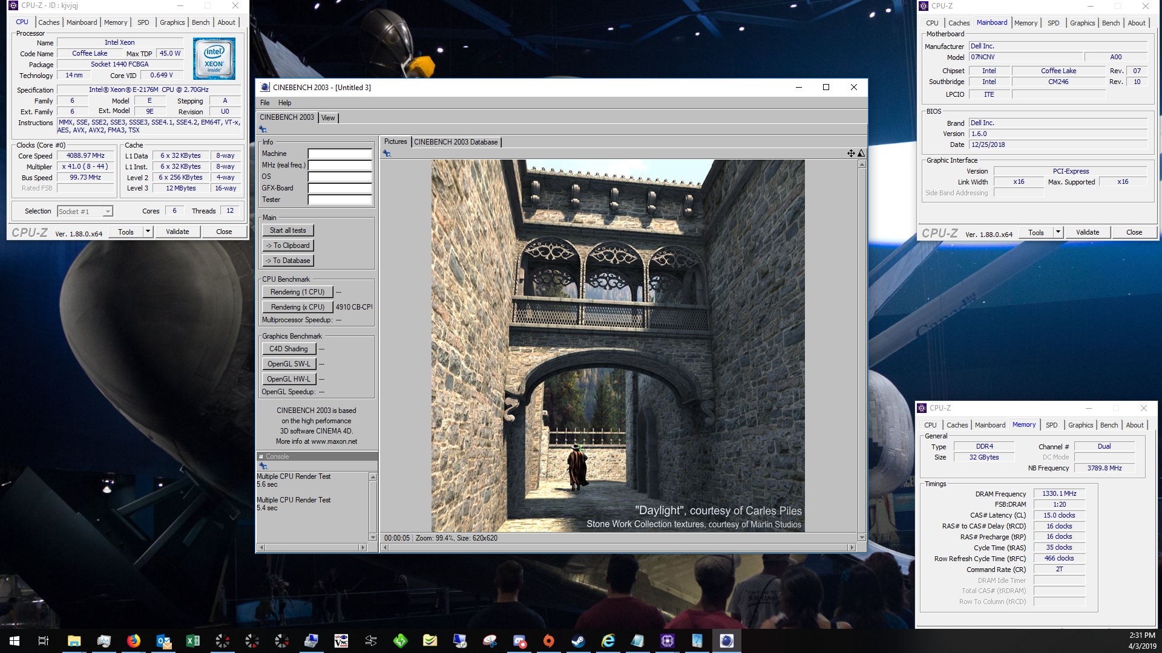Click the zoom triangle icon in the Pictures panel
Image resolution: width=1162 pixels, height=653 pixels.
861,153
